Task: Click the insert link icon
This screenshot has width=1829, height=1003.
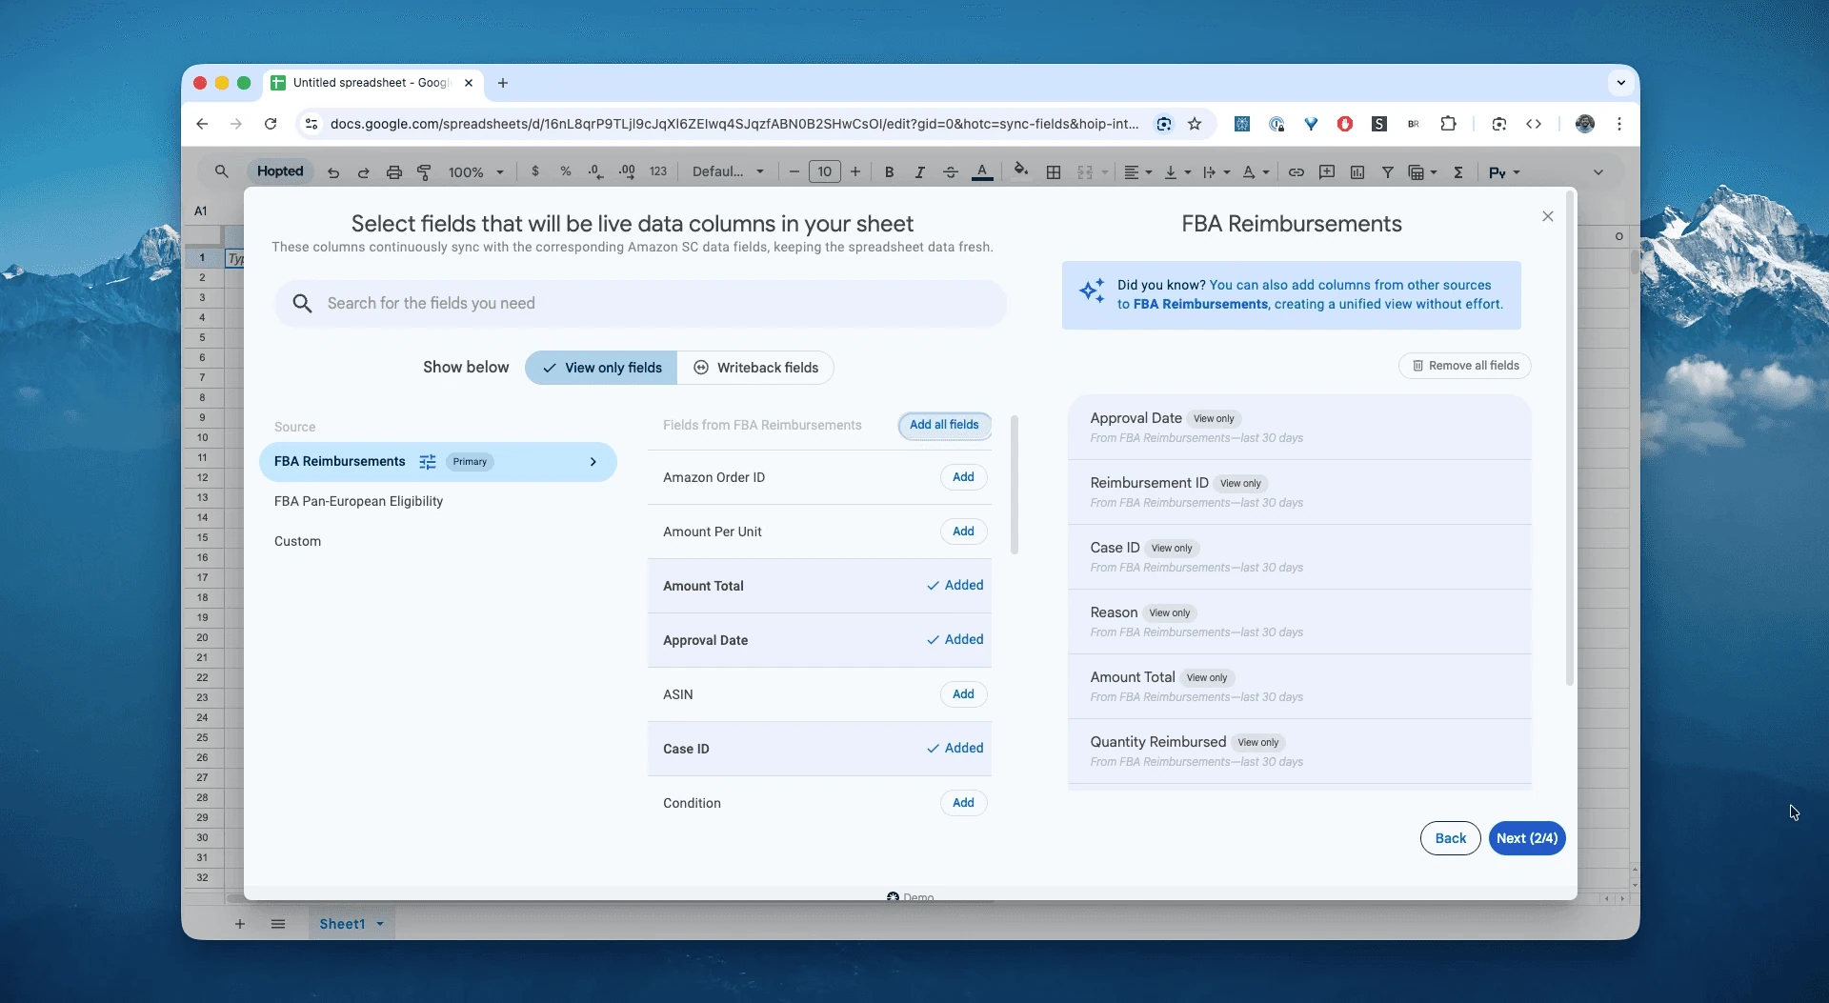Action: coord(1296,172)
